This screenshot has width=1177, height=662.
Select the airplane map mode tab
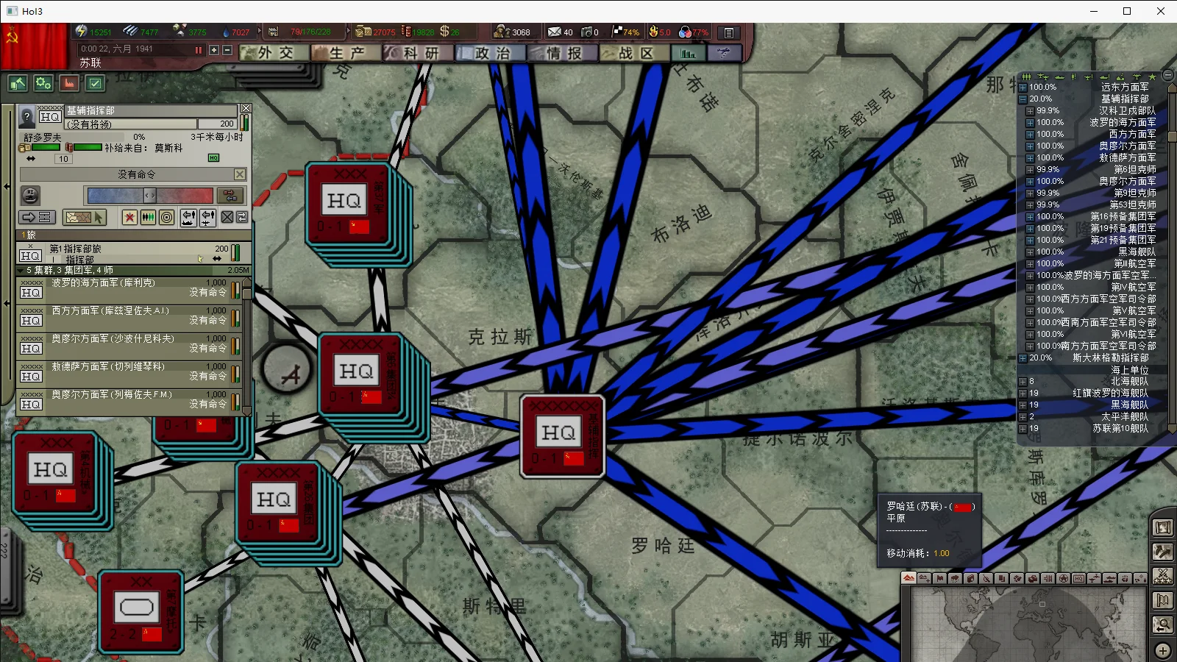pos(1094,578)
